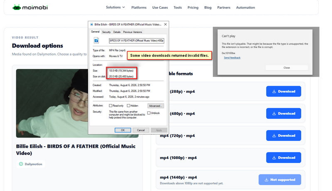Click the 'Today, August 6, 2026, 2 minutes ago' value

(x=129, y=97)
